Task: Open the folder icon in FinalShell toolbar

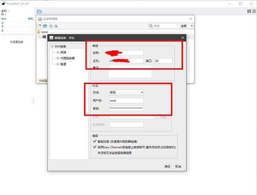Action: click(39, 12)
